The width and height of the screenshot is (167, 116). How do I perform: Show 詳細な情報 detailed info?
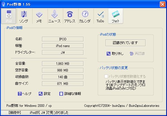(x=70, y=94)
